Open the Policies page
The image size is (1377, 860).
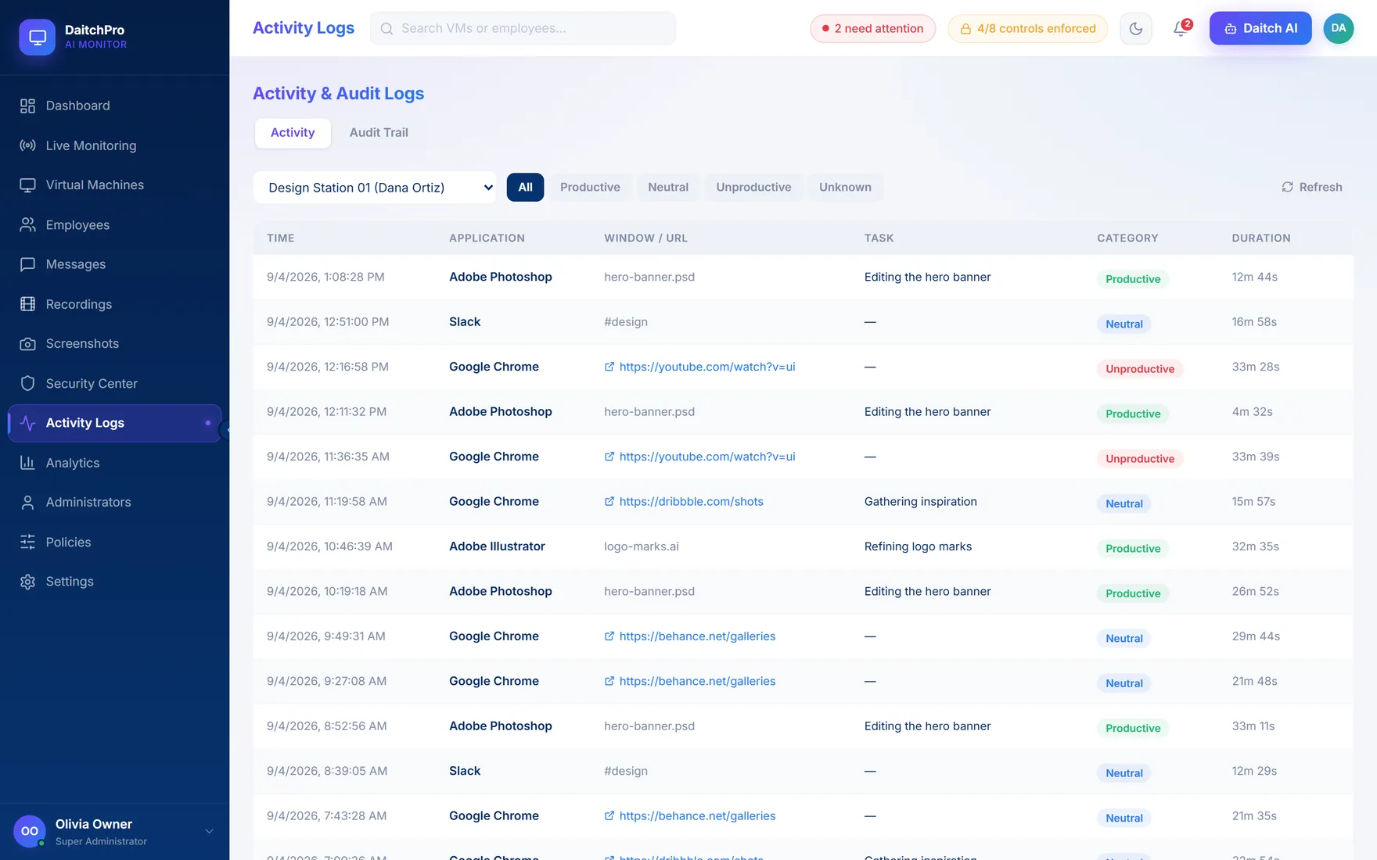point(115,542)
